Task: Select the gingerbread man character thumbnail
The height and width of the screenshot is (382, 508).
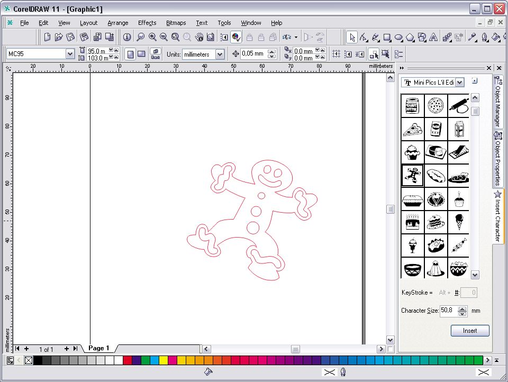Action: [412, 175]
